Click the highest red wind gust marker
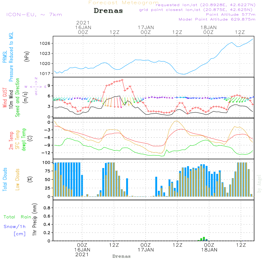This screenshot has height=265, width=265. pos(122,80)
